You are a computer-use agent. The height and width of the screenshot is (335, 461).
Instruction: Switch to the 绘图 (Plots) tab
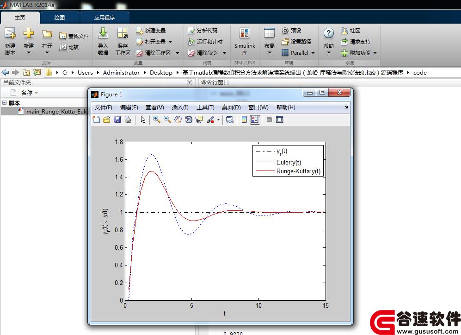(60, 18)
